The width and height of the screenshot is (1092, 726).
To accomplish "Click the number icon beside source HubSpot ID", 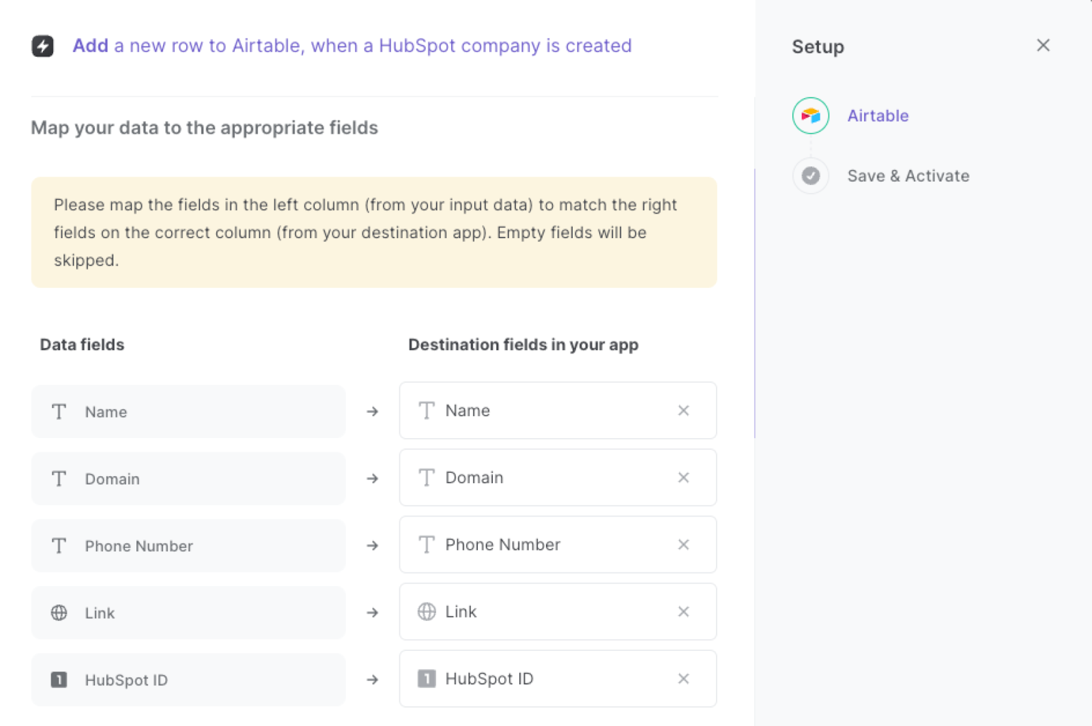I will pos(59,680).
